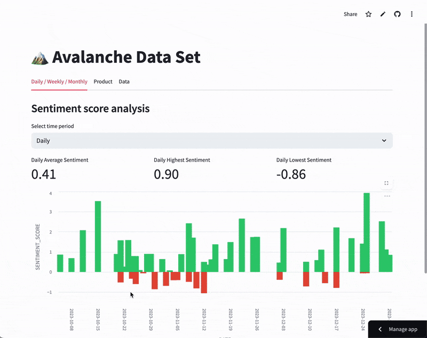Click the left chevron on Manage app
The height and width of the screenshot is (338, 427).
pos(380,329)
